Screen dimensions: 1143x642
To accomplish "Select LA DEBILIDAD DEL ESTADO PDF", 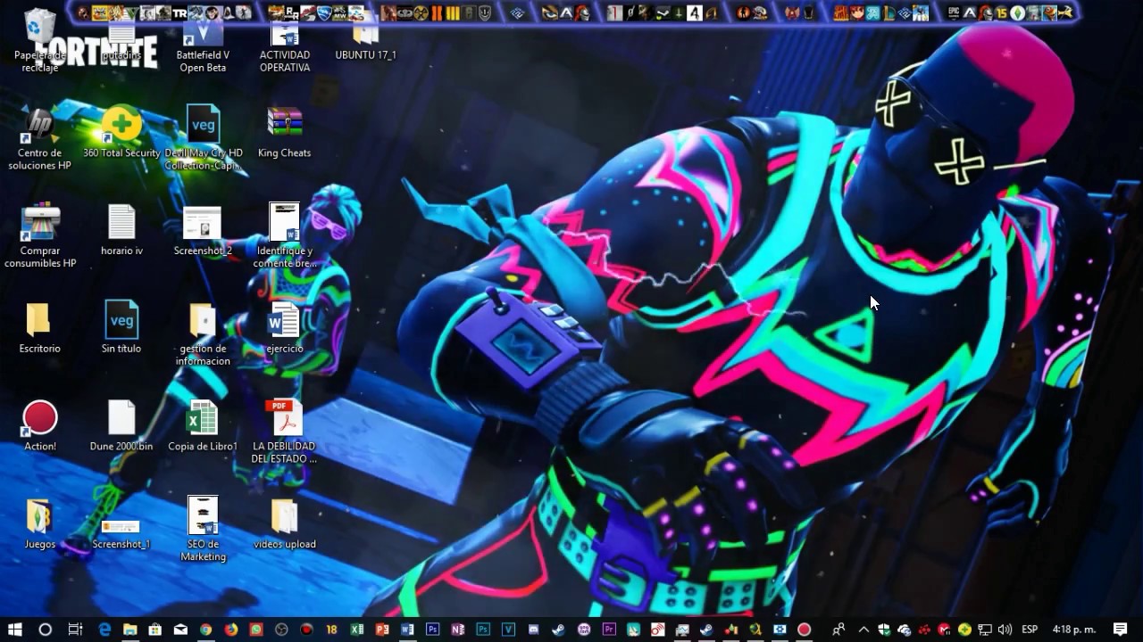I will [x=285, y=432].
